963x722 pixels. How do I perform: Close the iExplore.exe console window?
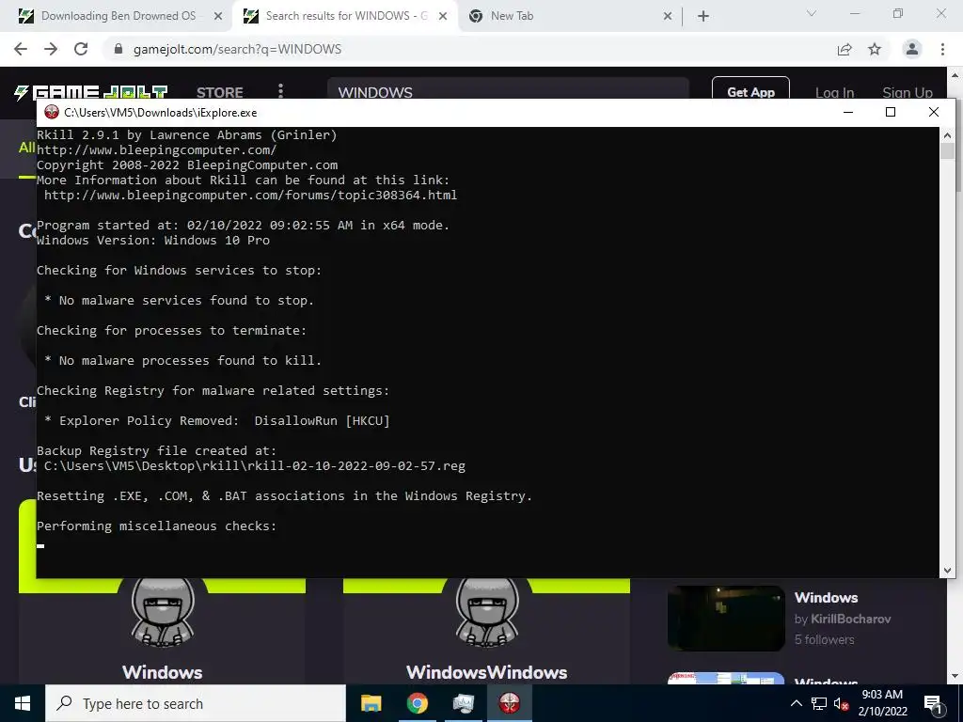click(x=934, y=112)
